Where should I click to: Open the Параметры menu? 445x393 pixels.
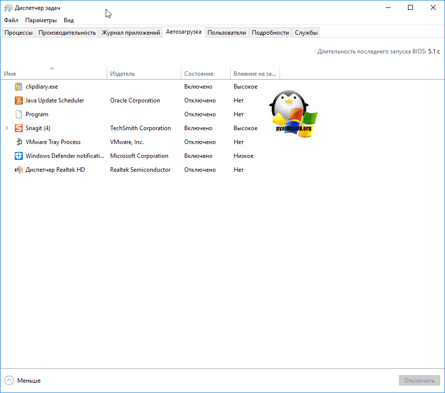[41, 20]
